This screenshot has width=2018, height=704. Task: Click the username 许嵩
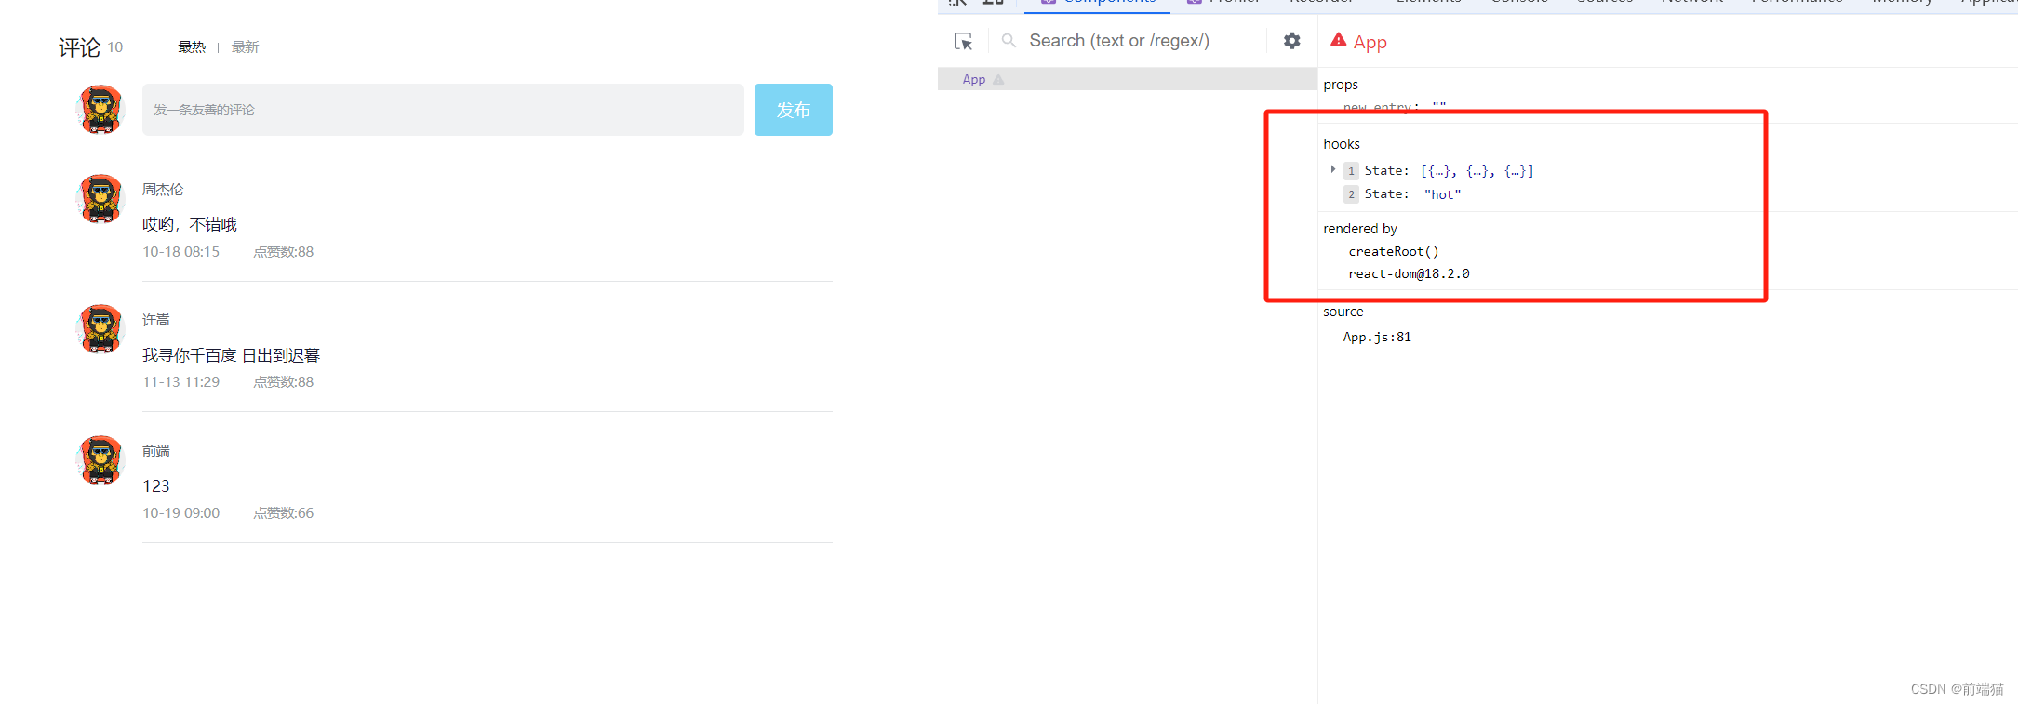click(x=156, y=320)
